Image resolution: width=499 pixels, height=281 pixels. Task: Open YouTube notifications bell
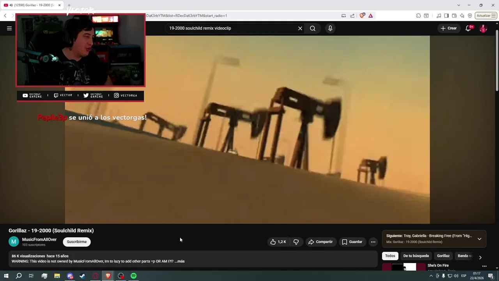tap(468, 28)
